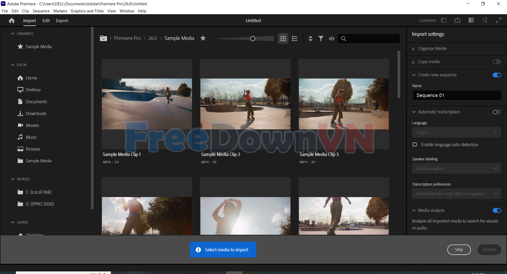Click the Home icon in the top bar
Viewport: 507px width, 274px height.
click(11, 20)
